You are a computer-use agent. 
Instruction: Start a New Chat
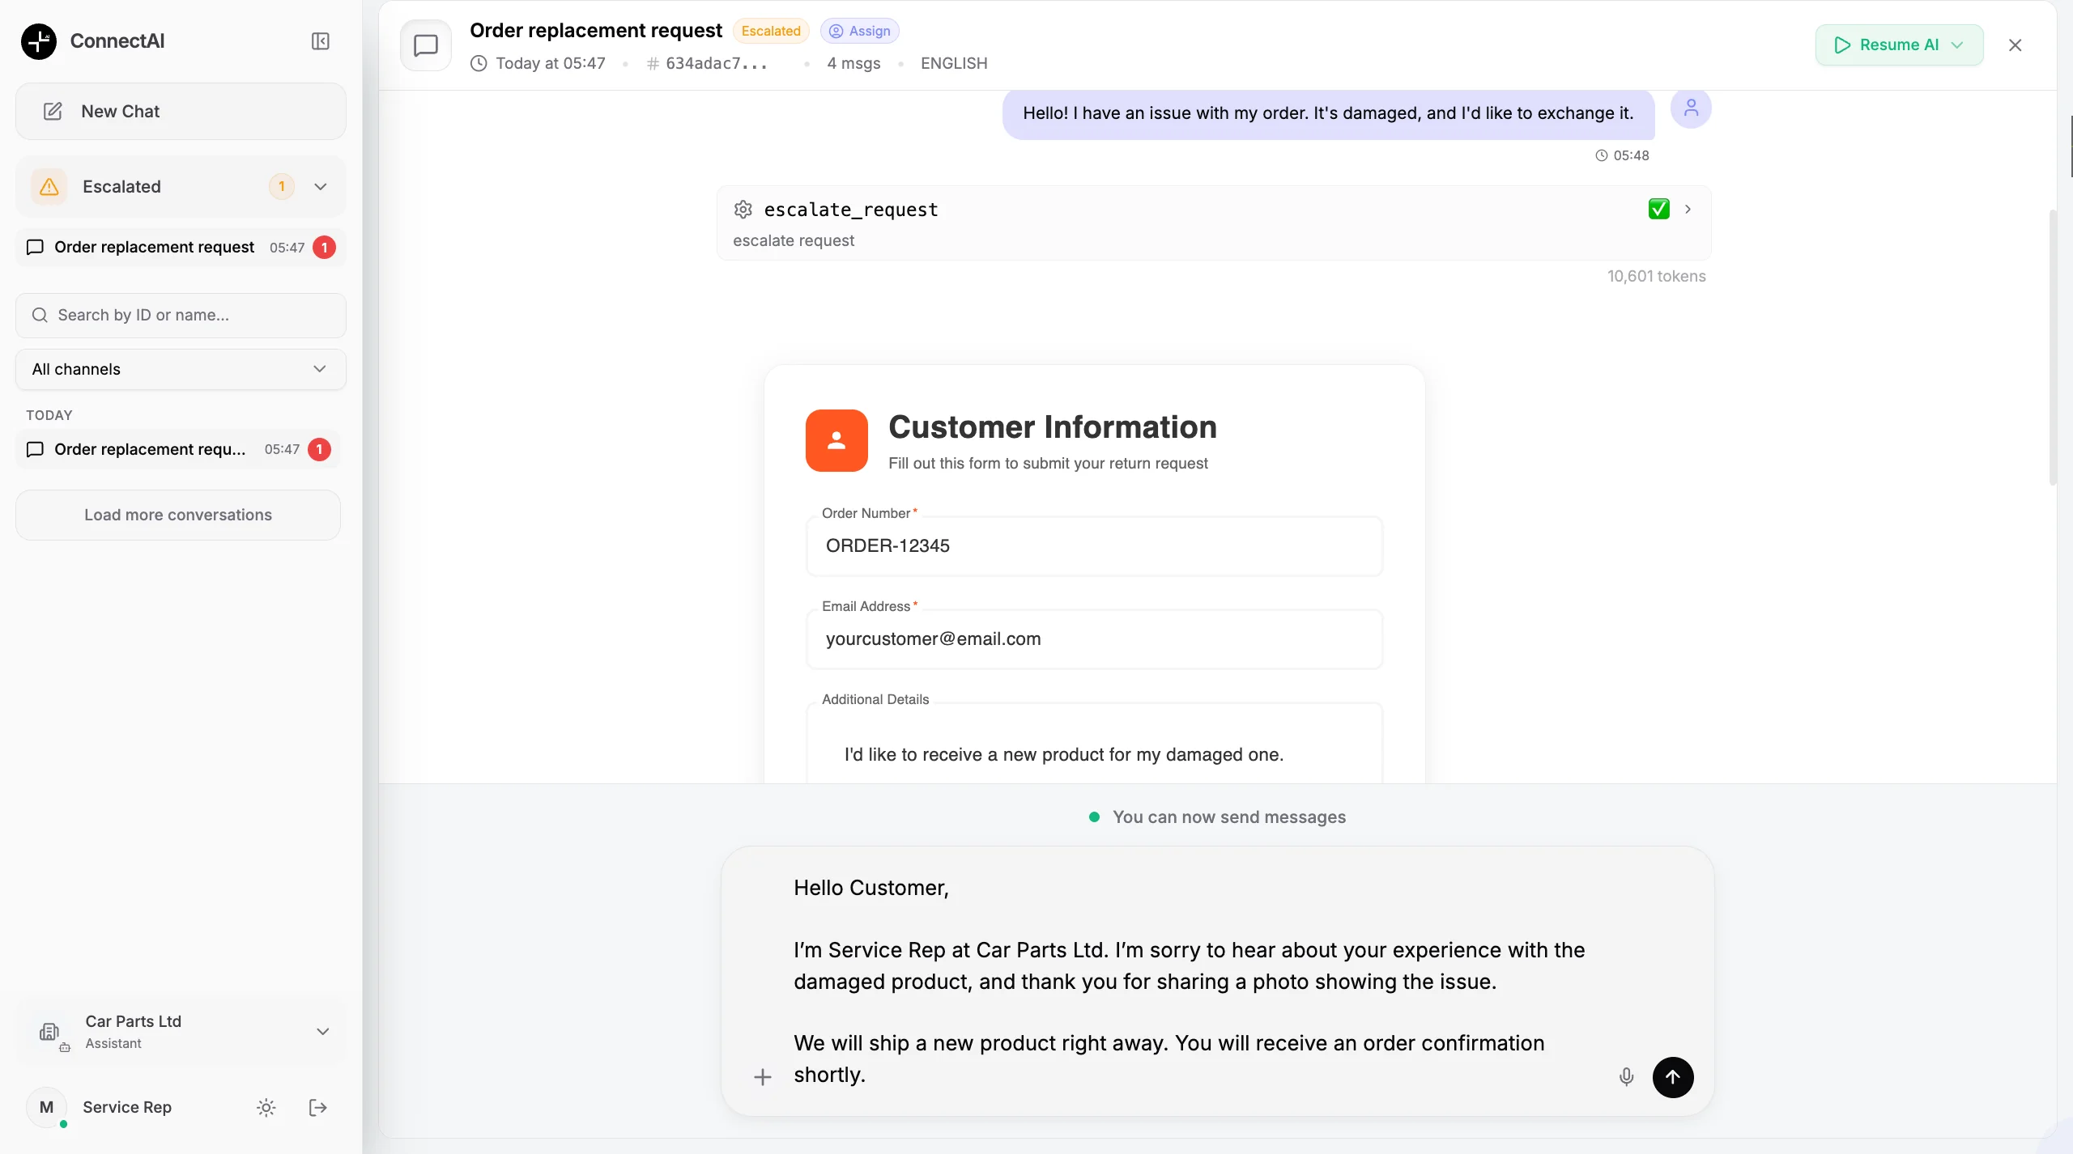(x=181, y=112)
